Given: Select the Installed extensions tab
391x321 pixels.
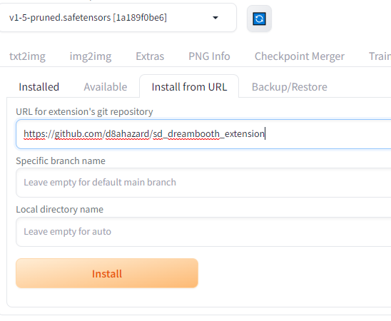Looking at the screenshot, I should click(x=39, y=87).
